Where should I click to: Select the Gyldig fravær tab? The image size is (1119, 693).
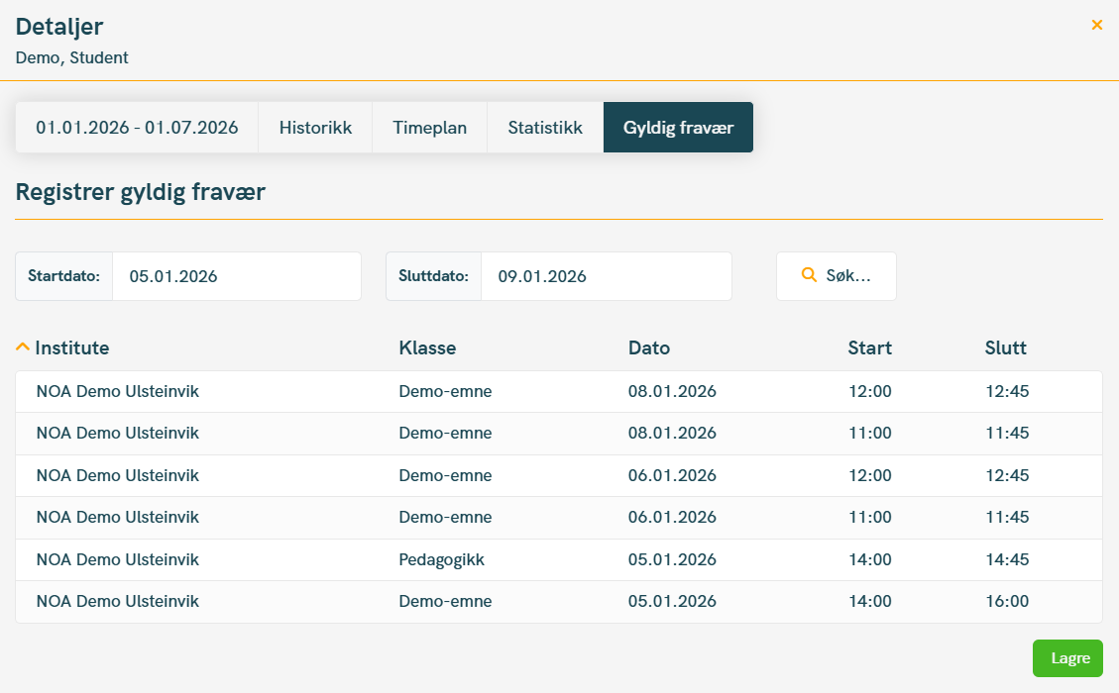pos(678,128)
